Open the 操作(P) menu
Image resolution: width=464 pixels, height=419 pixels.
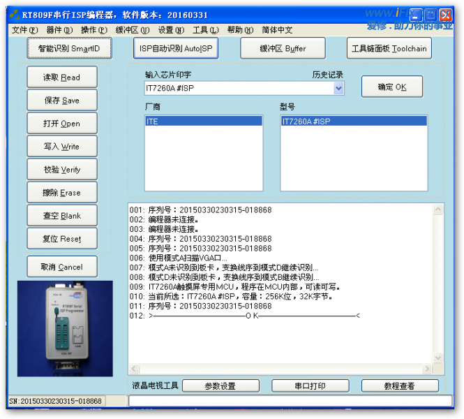point(94,30)
